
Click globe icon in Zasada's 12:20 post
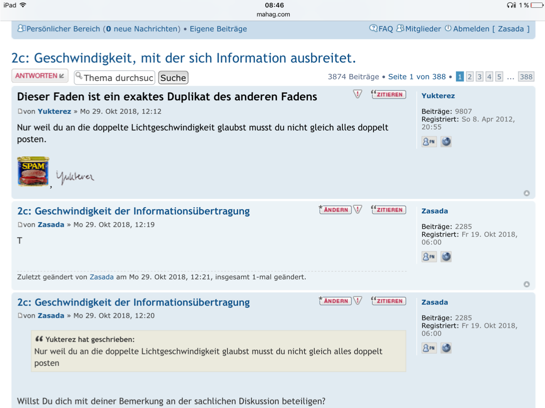[446, 348]
